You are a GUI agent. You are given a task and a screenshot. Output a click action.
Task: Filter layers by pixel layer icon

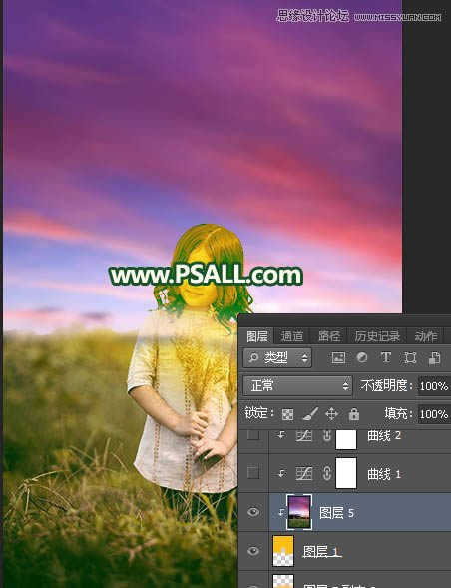[x=338, y=357]
